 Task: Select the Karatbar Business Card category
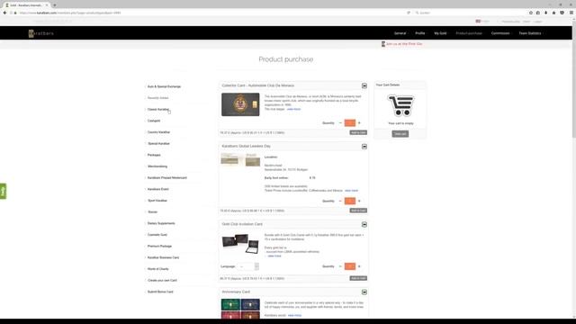[x=163, y=257]
